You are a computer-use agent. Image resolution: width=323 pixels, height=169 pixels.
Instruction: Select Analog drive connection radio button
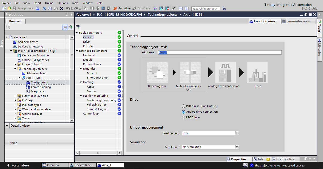pos(184,112)
